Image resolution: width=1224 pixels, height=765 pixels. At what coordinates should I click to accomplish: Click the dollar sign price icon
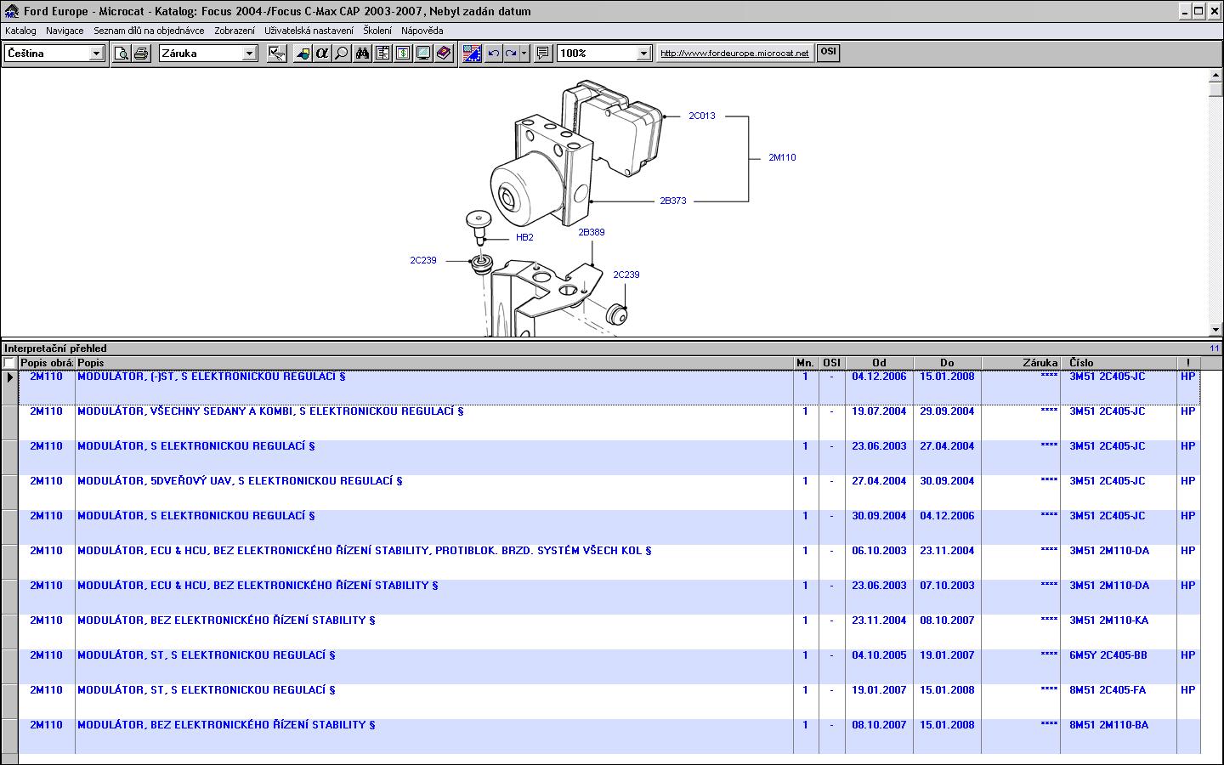pos(403,54)
